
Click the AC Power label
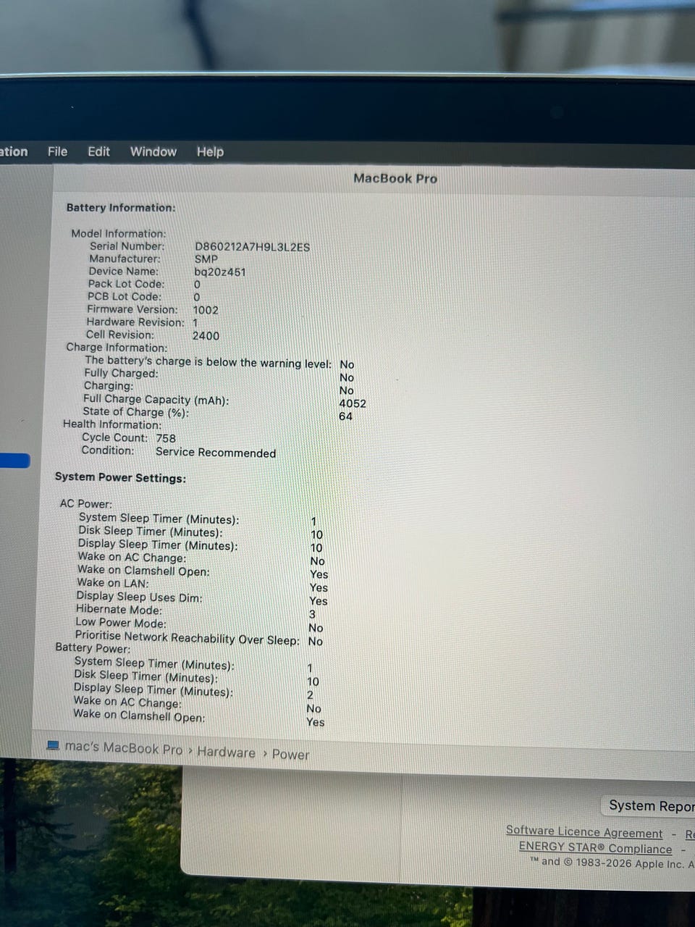point(86,503)
